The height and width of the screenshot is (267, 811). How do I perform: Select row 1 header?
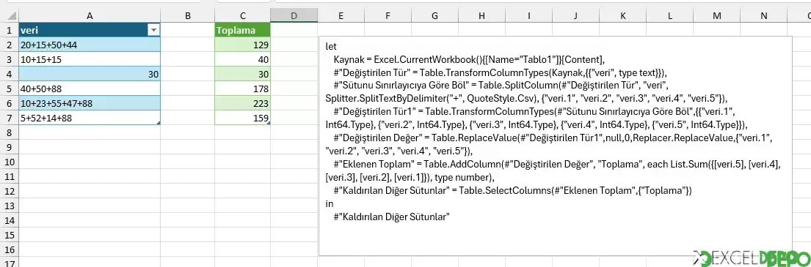9,31
